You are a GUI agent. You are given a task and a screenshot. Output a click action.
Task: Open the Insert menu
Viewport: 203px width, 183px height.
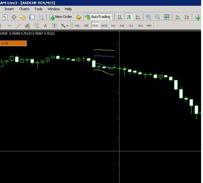(9, 9)
